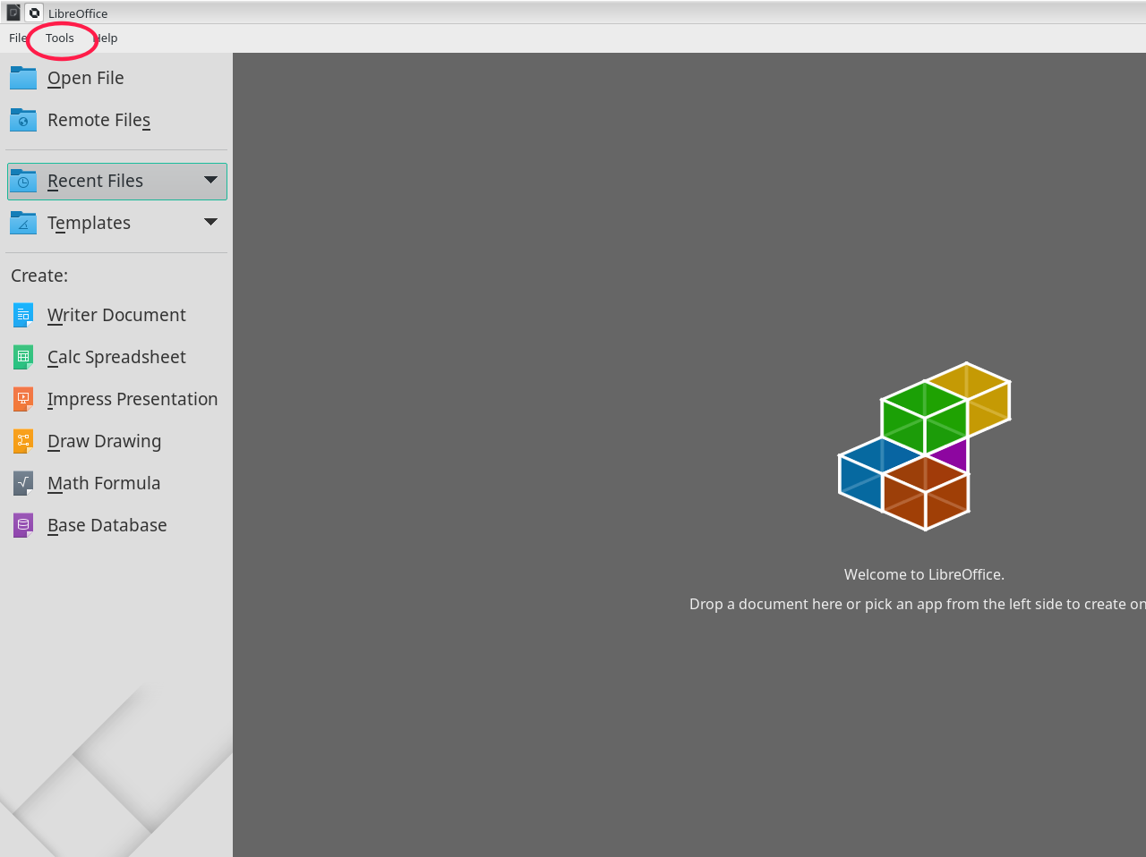Create a new Calc Spreadsheet

[x=116, y=357]
